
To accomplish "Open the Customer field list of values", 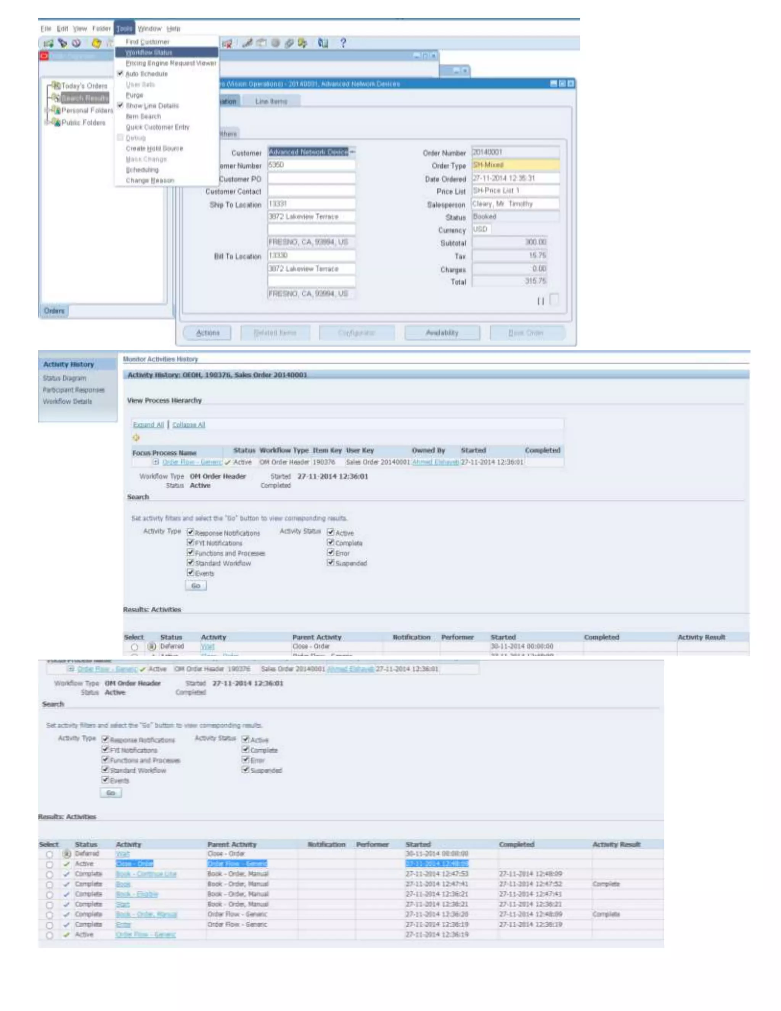I will tap(353, 152).
